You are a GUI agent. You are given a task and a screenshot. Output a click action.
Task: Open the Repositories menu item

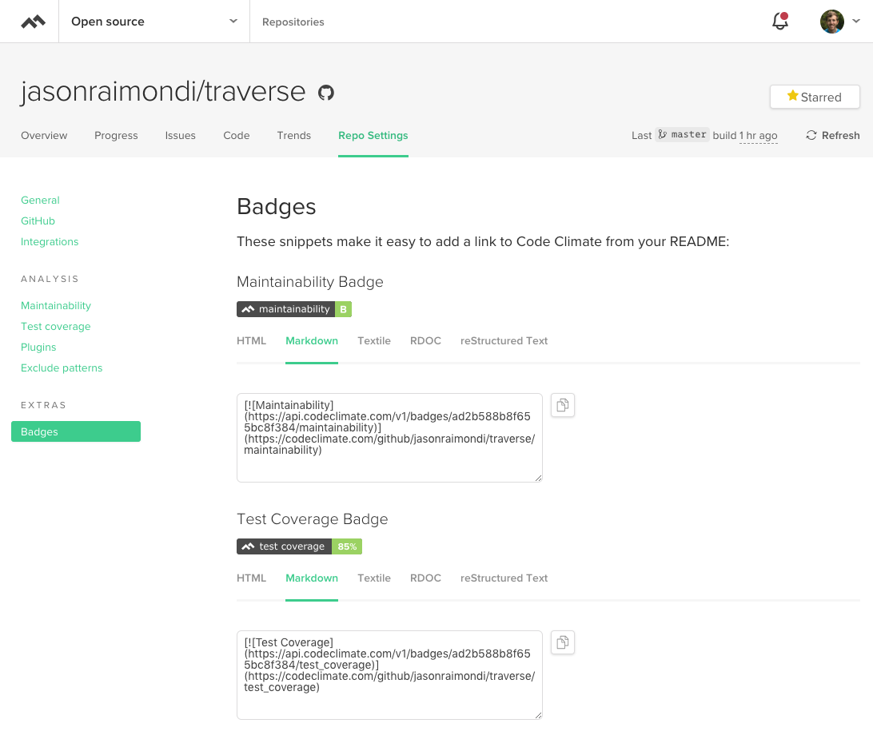(293, 22)
